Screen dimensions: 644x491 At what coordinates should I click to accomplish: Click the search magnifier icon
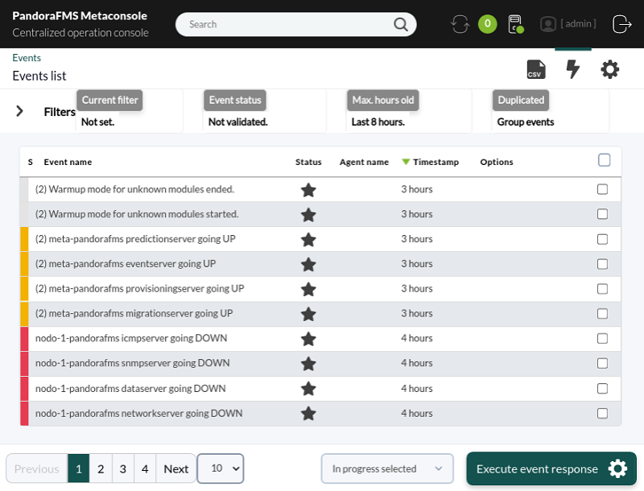[400, 25]
